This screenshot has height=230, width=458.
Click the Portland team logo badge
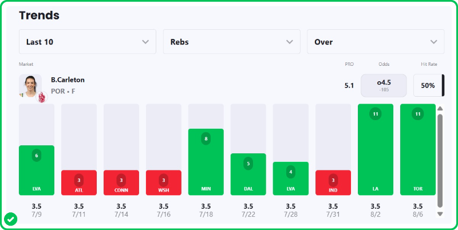pyautogui.click(x=42, y=97)
